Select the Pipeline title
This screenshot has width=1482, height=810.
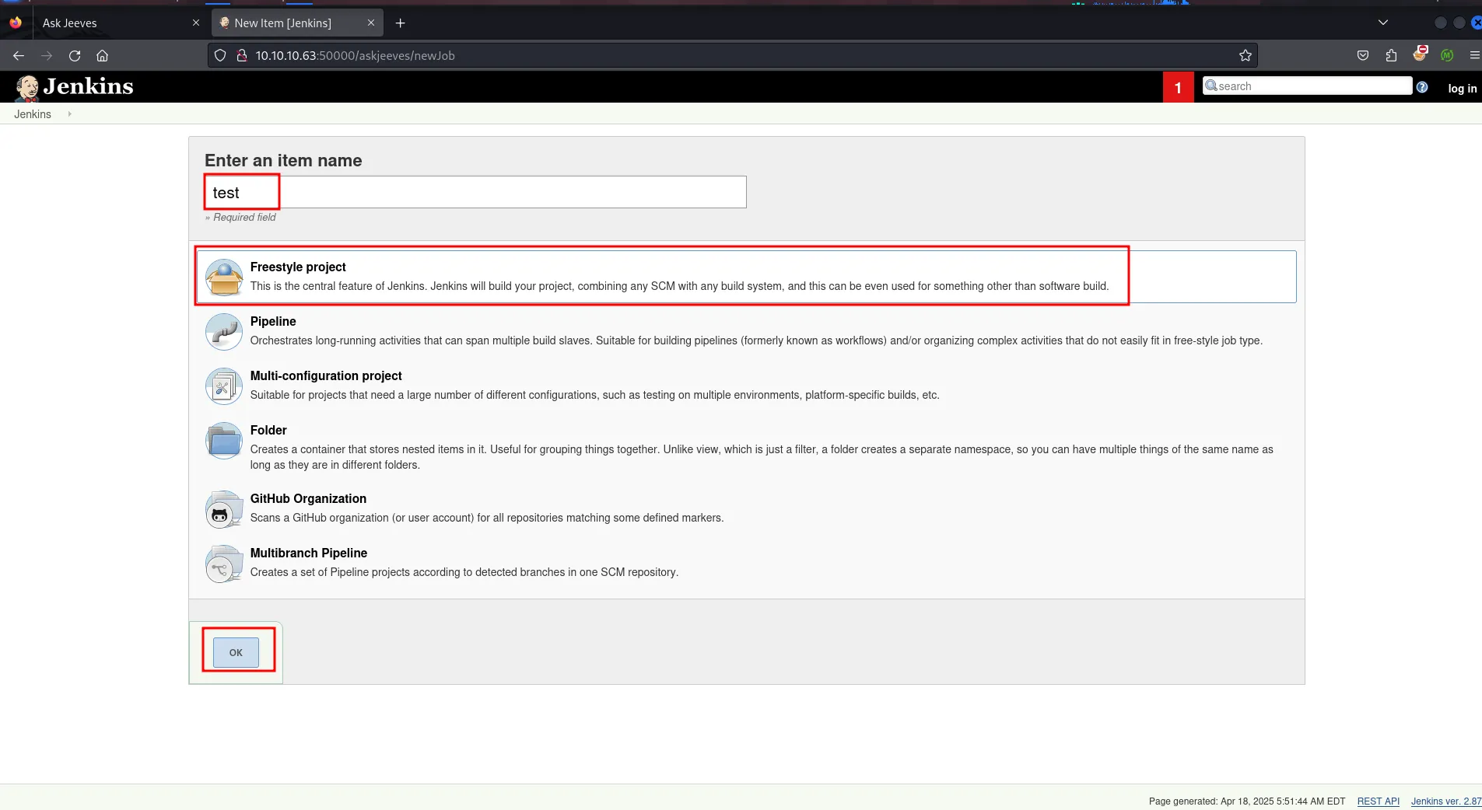pyautogui.click(x=273, y=321)
